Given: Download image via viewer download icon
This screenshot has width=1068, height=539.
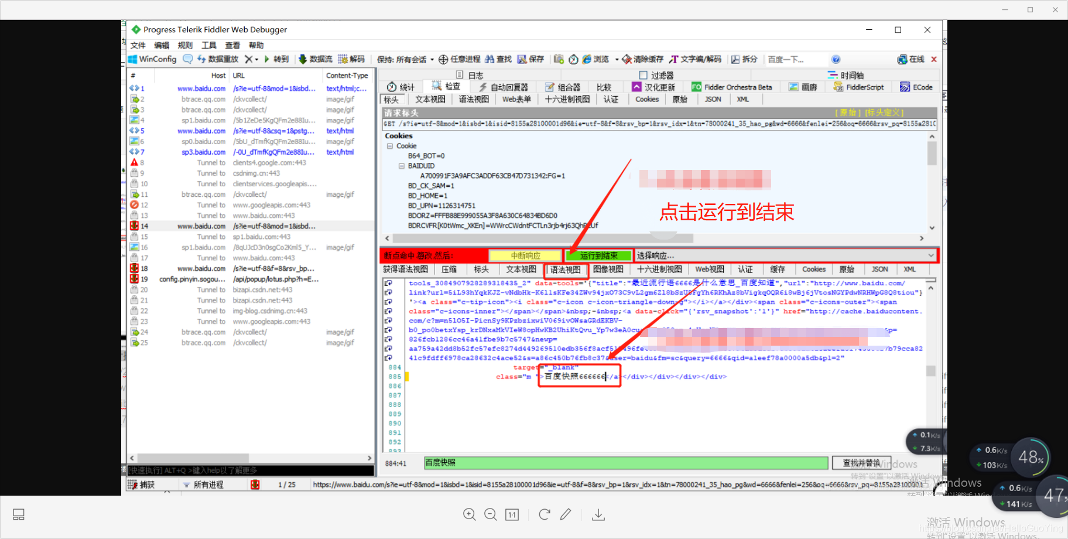Looking at the screenshot, I should pyautogui.click(x=598, y=514).
